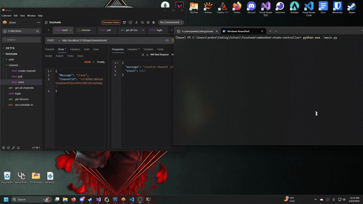Open WizTree desktop shortcut icon

pyautogui.click(x=194, y=8)
